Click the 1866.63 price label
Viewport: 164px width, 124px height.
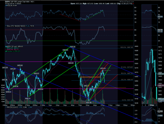[x=37, y=73]
